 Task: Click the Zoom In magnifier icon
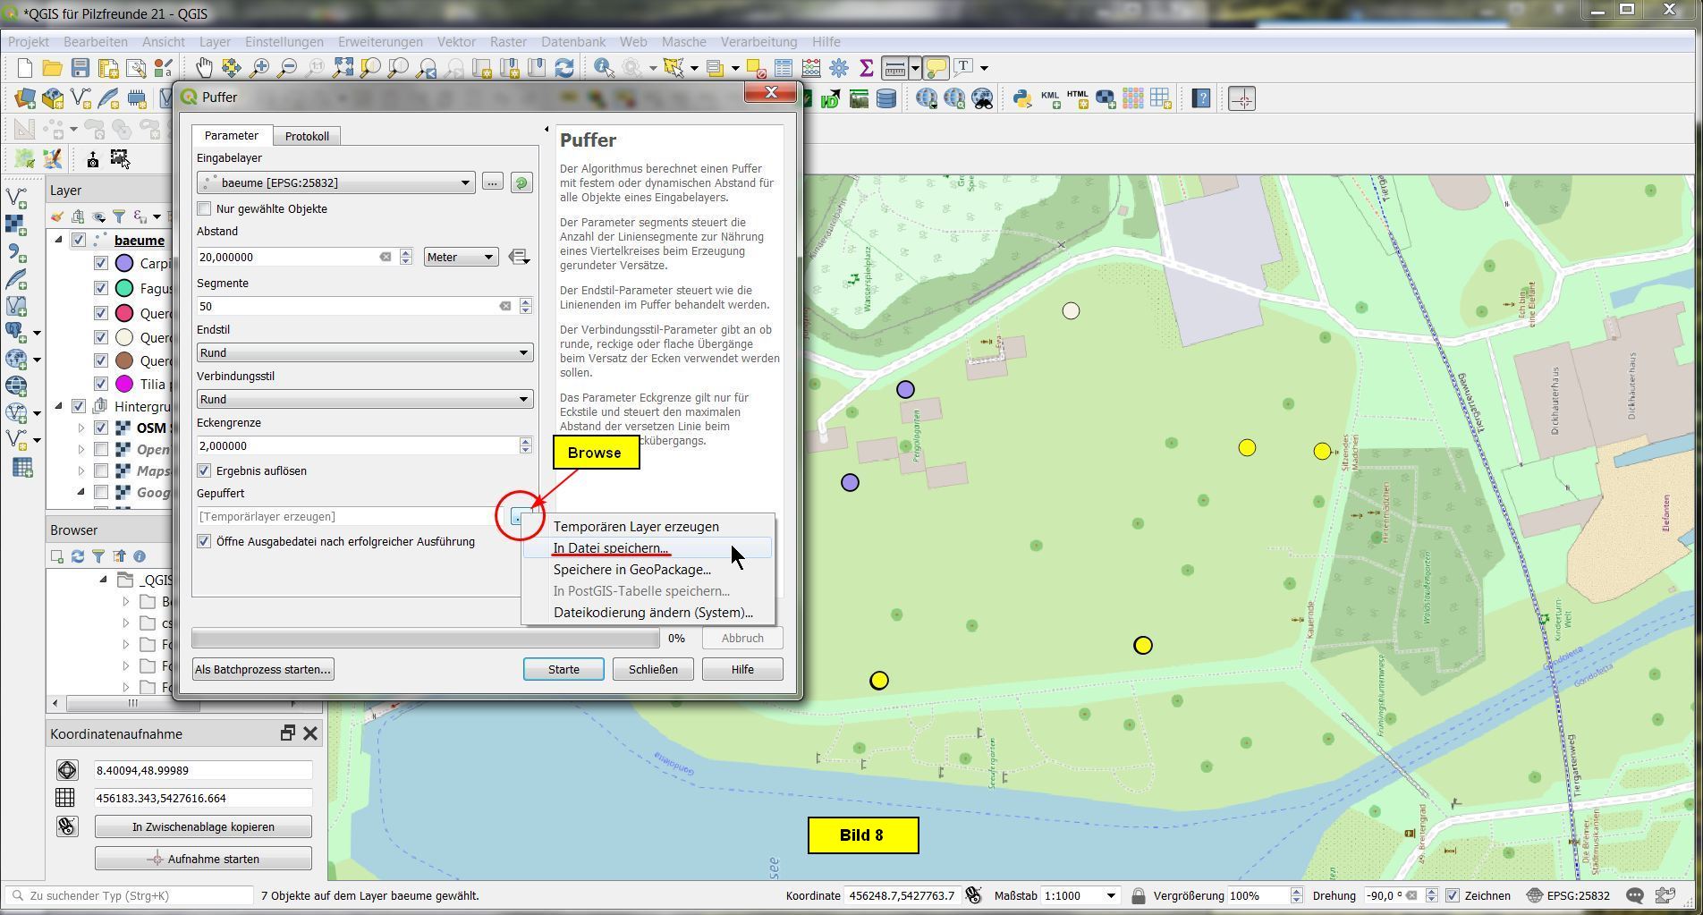click(x=259, y=68)
